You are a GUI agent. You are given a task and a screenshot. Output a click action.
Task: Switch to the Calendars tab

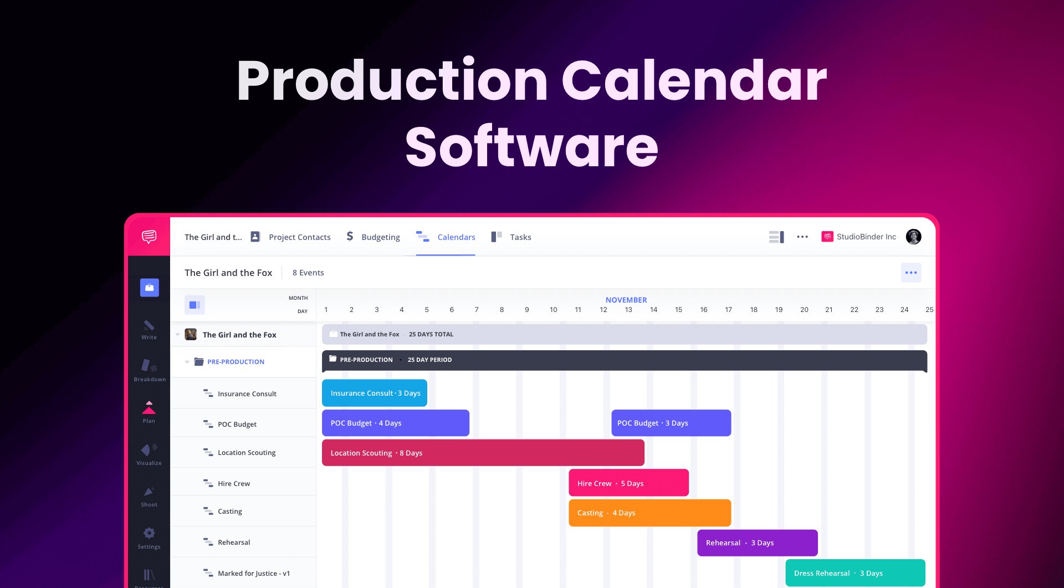[x=456, y=237]
